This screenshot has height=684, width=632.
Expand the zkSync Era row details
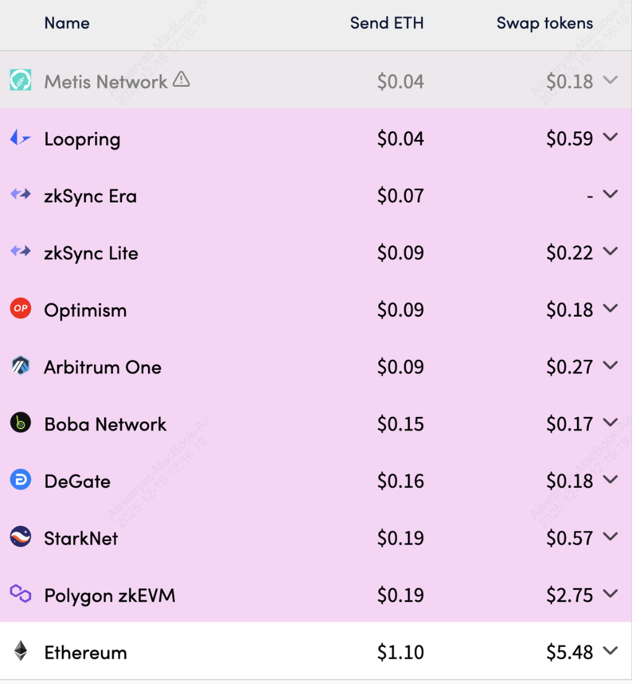610,195
